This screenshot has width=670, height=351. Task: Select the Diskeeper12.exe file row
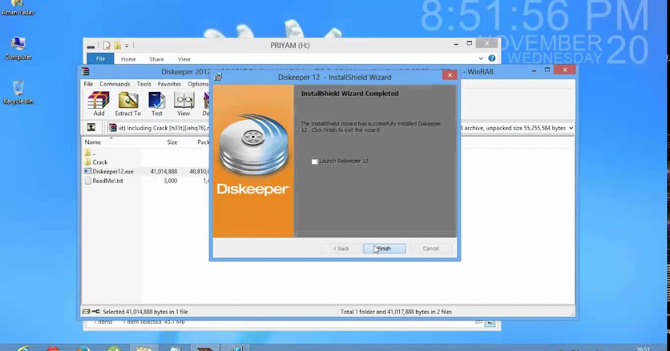[x=146, y=172]
